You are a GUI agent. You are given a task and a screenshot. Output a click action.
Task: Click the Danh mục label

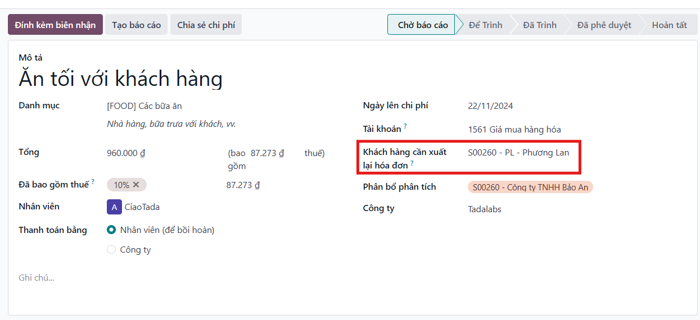tap(39, 106)
